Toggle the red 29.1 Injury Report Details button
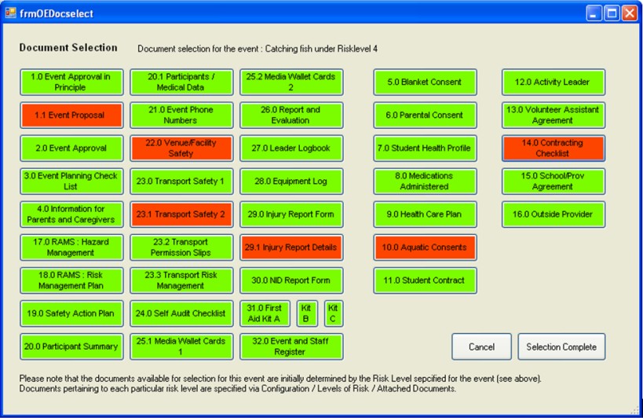Screen dimensions: 643x418 coord(291,247)
